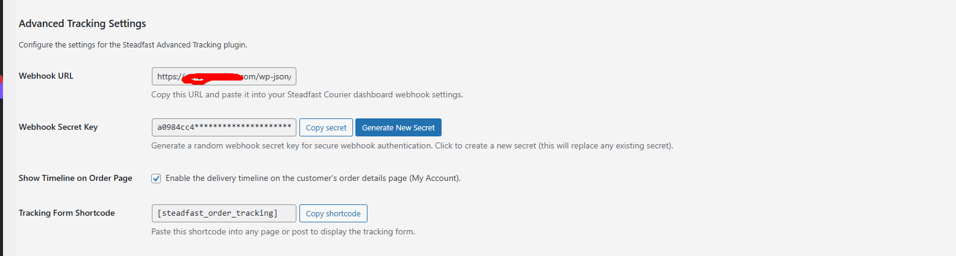
Task: Click the Generate New Secret button
Action: coord(398,127)
